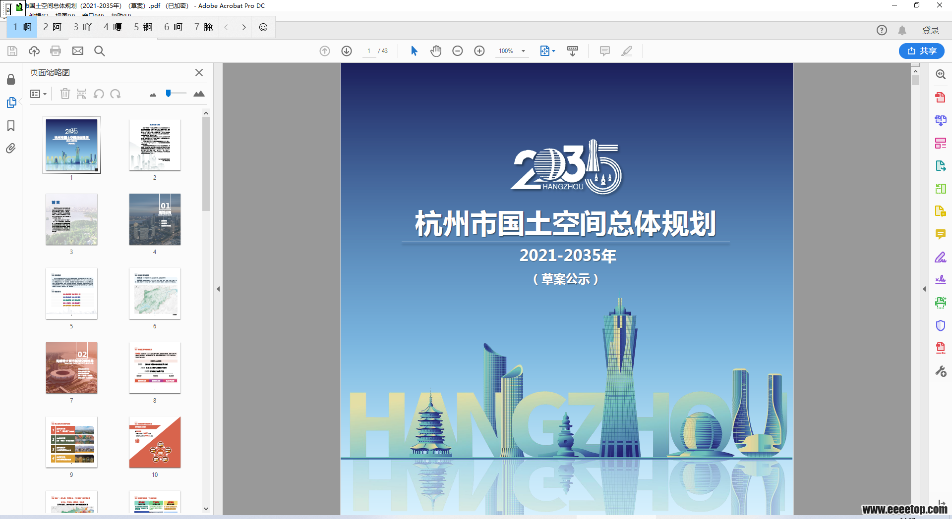
Task: Rotate page clockwise in thumbnails
Action: pyautogui.click(x=116, y=94)
